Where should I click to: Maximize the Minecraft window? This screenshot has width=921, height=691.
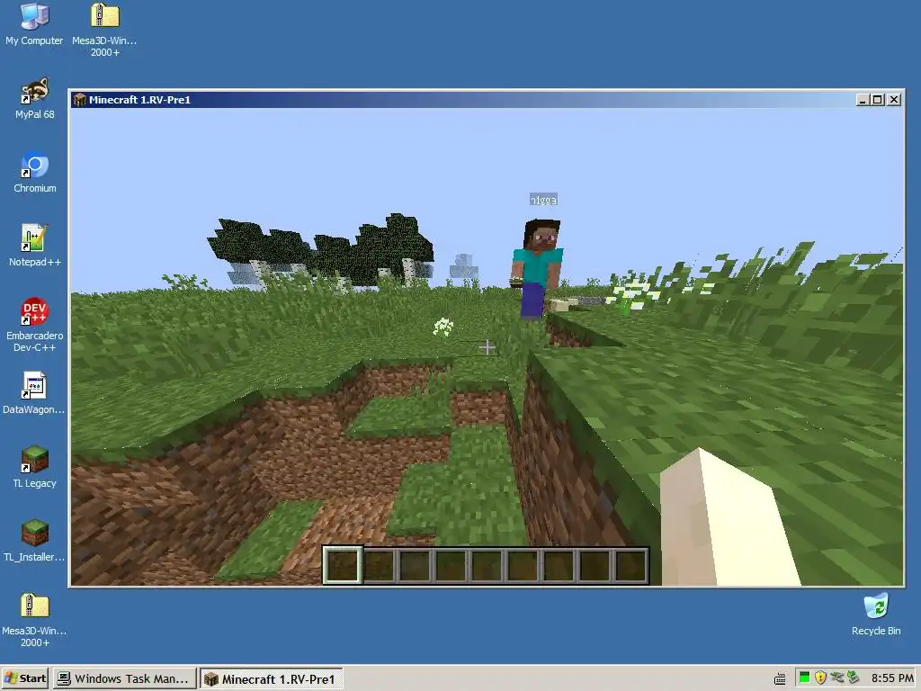coord(878,100)
